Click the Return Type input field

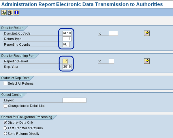67,39
